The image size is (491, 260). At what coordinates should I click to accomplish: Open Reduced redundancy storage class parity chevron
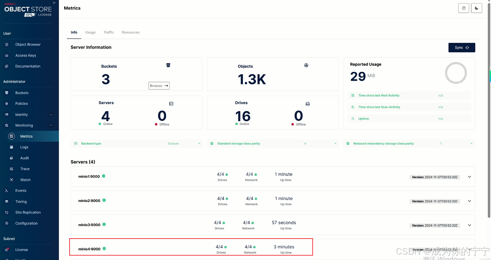(471, 144)
